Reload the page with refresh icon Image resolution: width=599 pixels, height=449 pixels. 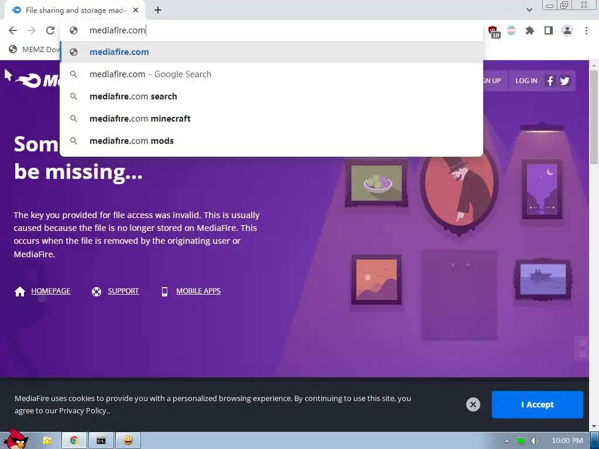(x=50, y=30)
